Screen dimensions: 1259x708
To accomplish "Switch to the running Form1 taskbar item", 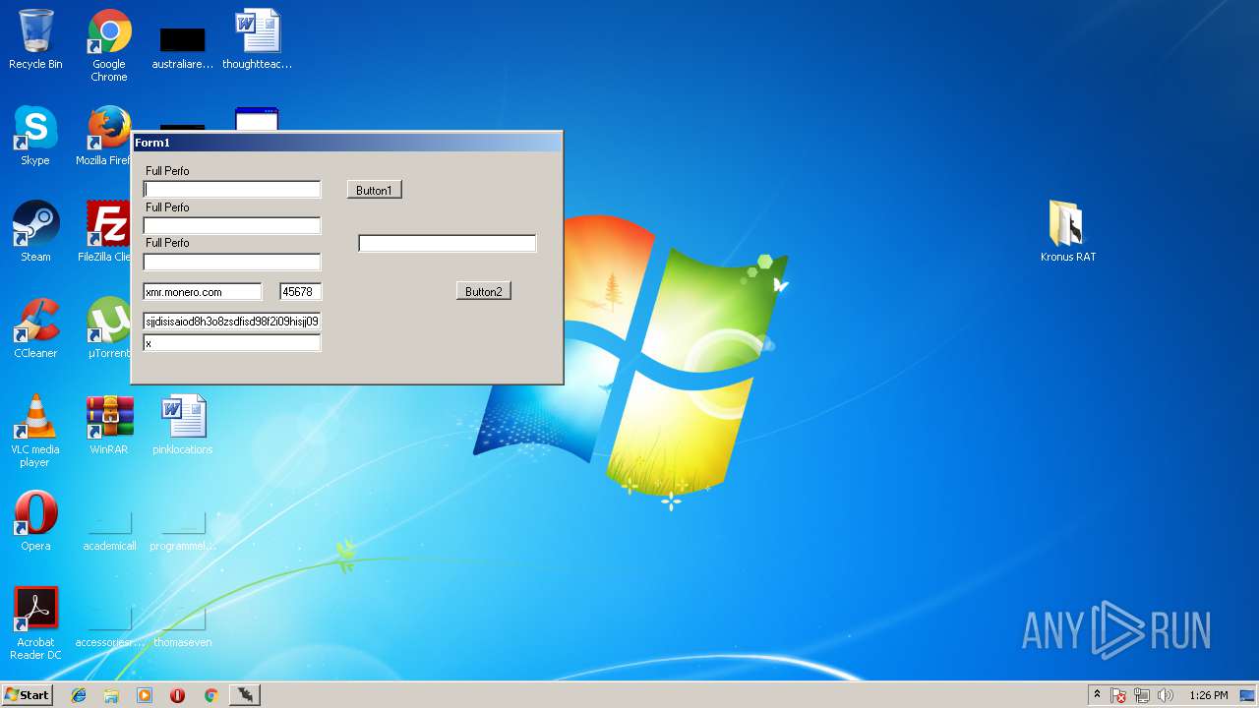I will point(245,695).
